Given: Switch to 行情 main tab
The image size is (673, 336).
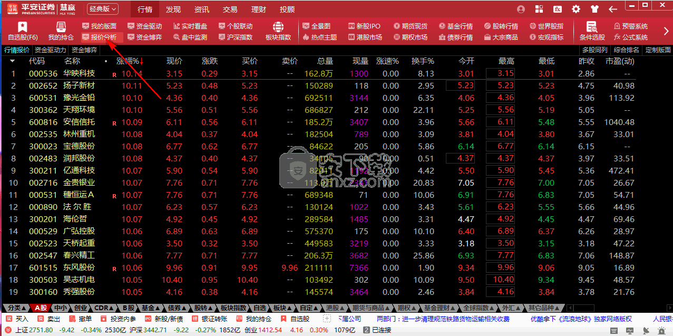Looking at the screenshot, I should pos(145,9).
